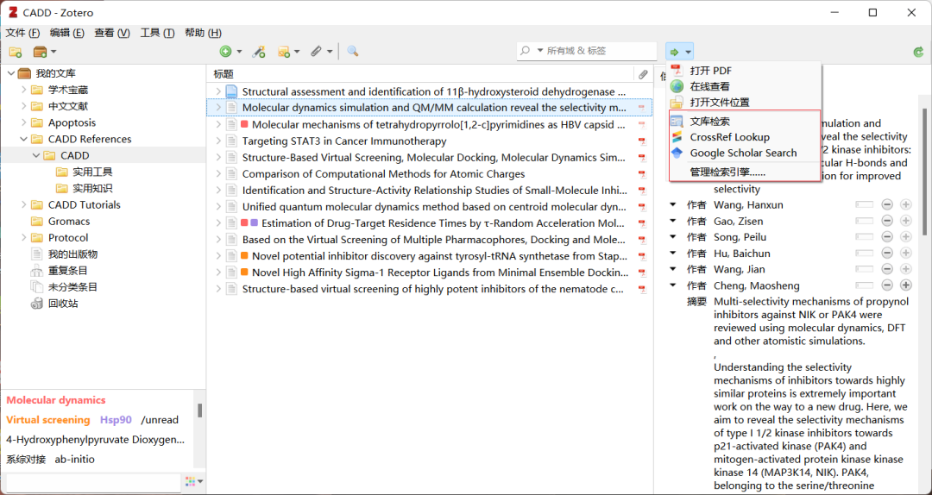The height and width of the screenshot is (495, 932).
Task: Click the Add Attachment paperclip icon
Action: pyautogui.click(x=317, y=52)
